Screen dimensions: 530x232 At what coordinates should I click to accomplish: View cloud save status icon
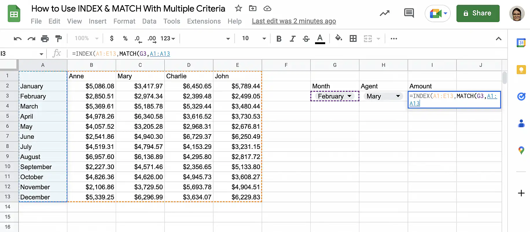[267, 8]
